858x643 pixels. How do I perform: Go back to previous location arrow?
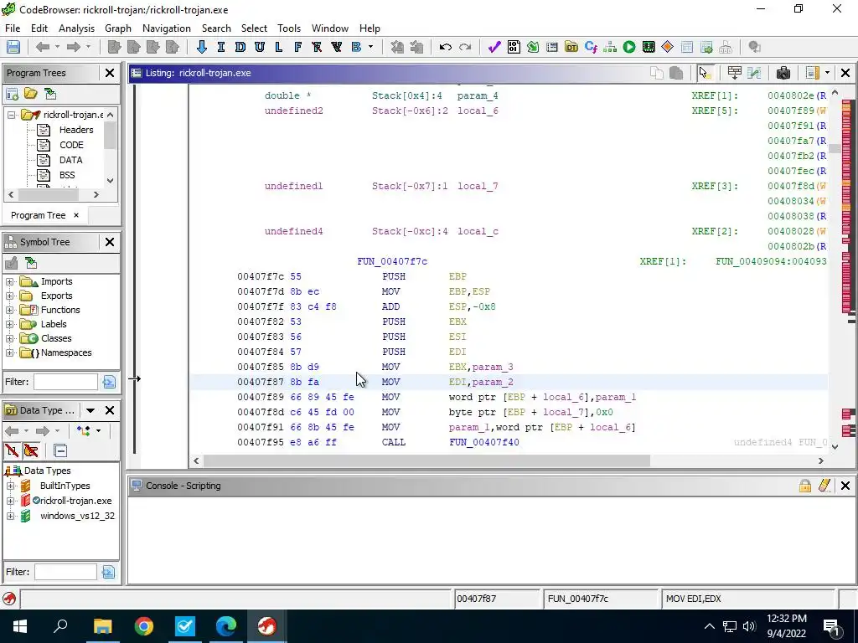(42, 47)
